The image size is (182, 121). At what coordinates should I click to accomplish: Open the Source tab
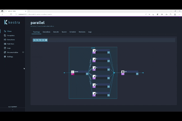click(x=64, y=32)
